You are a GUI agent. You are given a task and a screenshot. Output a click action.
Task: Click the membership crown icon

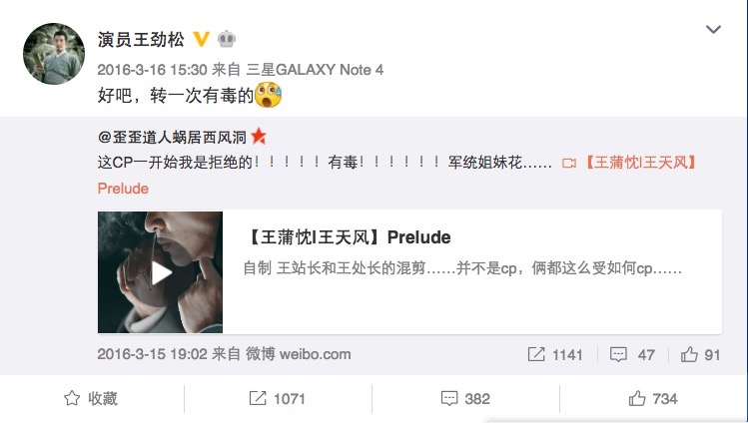pyautogui.click(x=227, y=39)
